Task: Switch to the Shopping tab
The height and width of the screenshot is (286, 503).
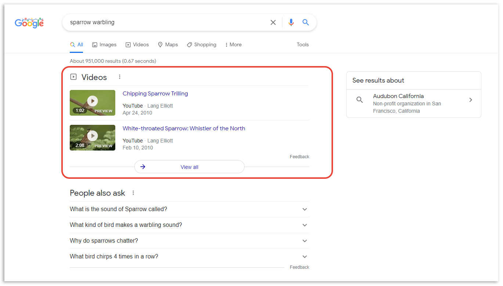Action: click(202, 44)
